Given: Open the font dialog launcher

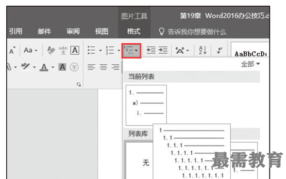Looking at the screenshot, I should (x=79, y=85).
